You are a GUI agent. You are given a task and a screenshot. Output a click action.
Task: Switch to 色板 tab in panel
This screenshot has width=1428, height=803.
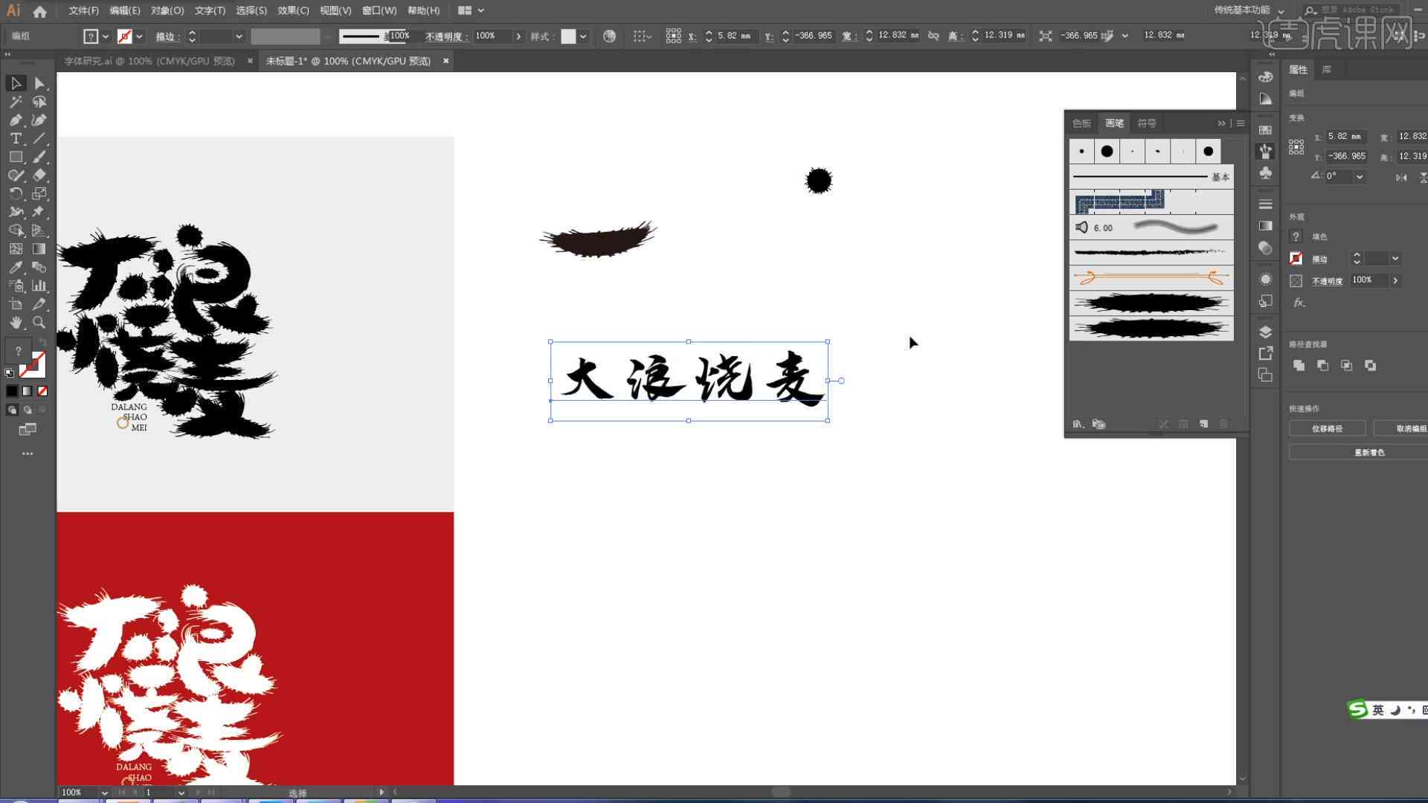click(1082, 123)
